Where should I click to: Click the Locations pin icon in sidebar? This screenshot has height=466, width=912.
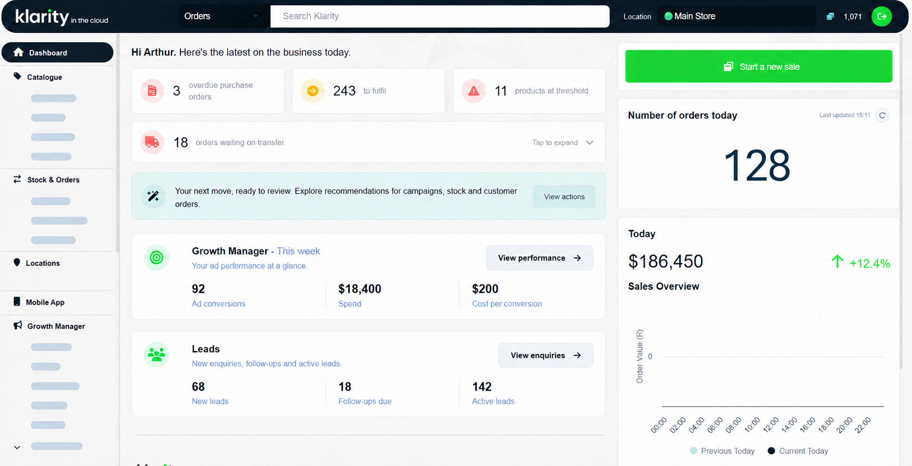point(17,262)
